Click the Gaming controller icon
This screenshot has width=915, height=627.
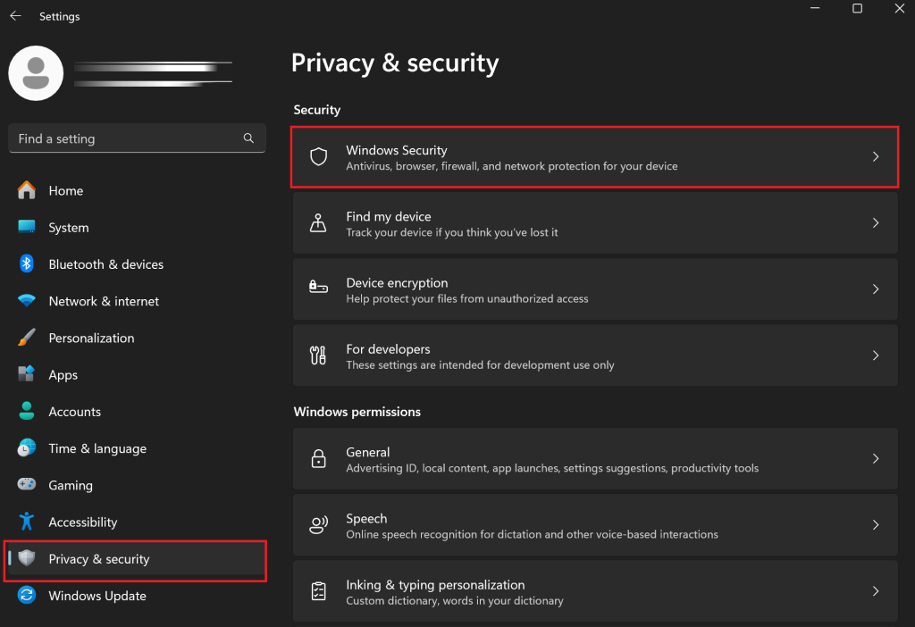(27, 485)
